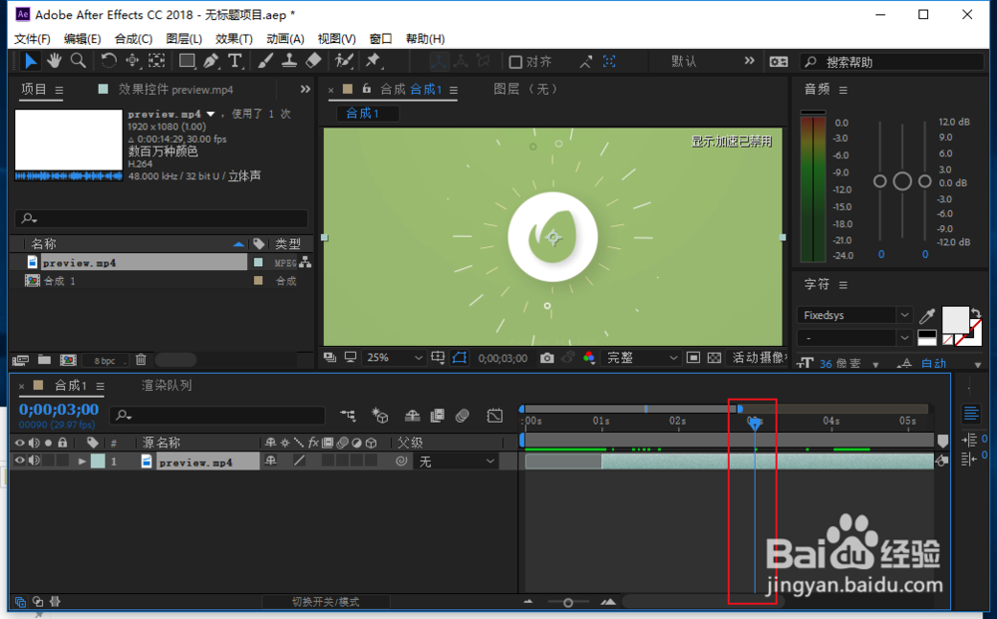This screenshot has width=997, height=619.
Task: Click the new folder icon in Project panel
Action: tap(44, 360)
